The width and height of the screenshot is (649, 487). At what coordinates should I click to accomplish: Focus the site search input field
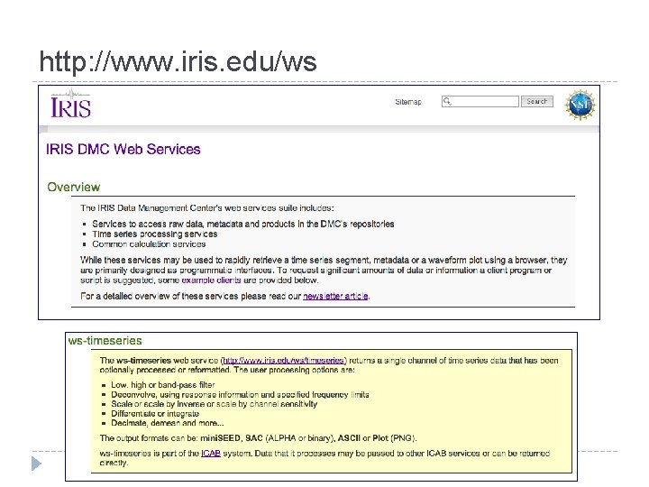coord(480,101)
